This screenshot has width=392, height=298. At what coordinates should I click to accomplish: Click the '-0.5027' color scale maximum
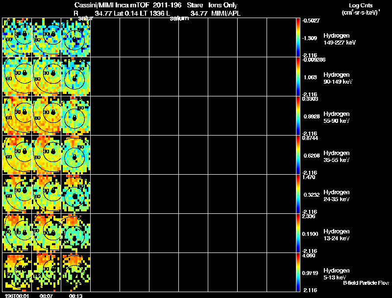tap(311, 21)
